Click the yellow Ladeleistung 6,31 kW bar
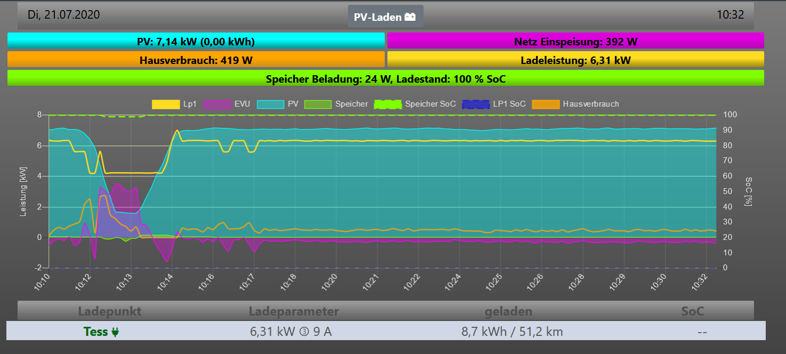Image resolution: width=786 pixels, height=354 pixels. (576, 60)
